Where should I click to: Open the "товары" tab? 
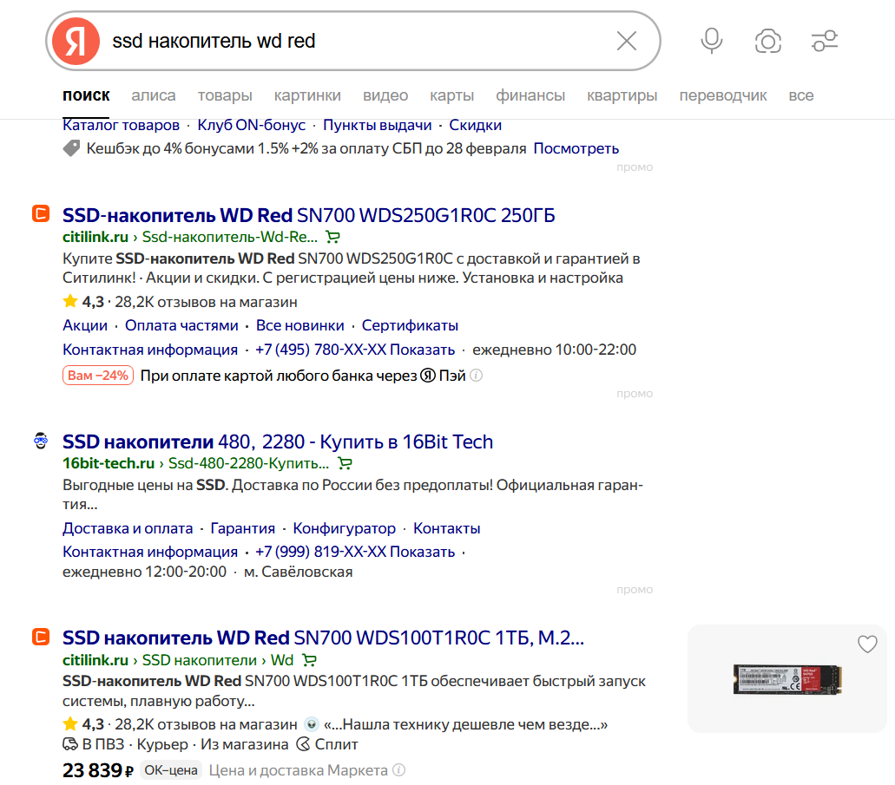click(x=225, y=95)
